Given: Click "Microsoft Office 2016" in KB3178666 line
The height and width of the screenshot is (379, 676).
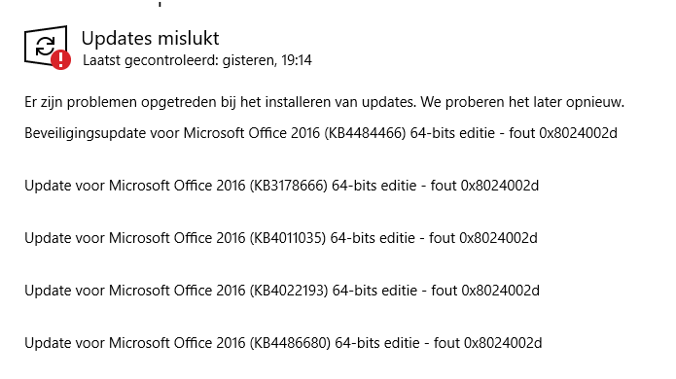Looking at the screenshot, I should pos(177,186).
